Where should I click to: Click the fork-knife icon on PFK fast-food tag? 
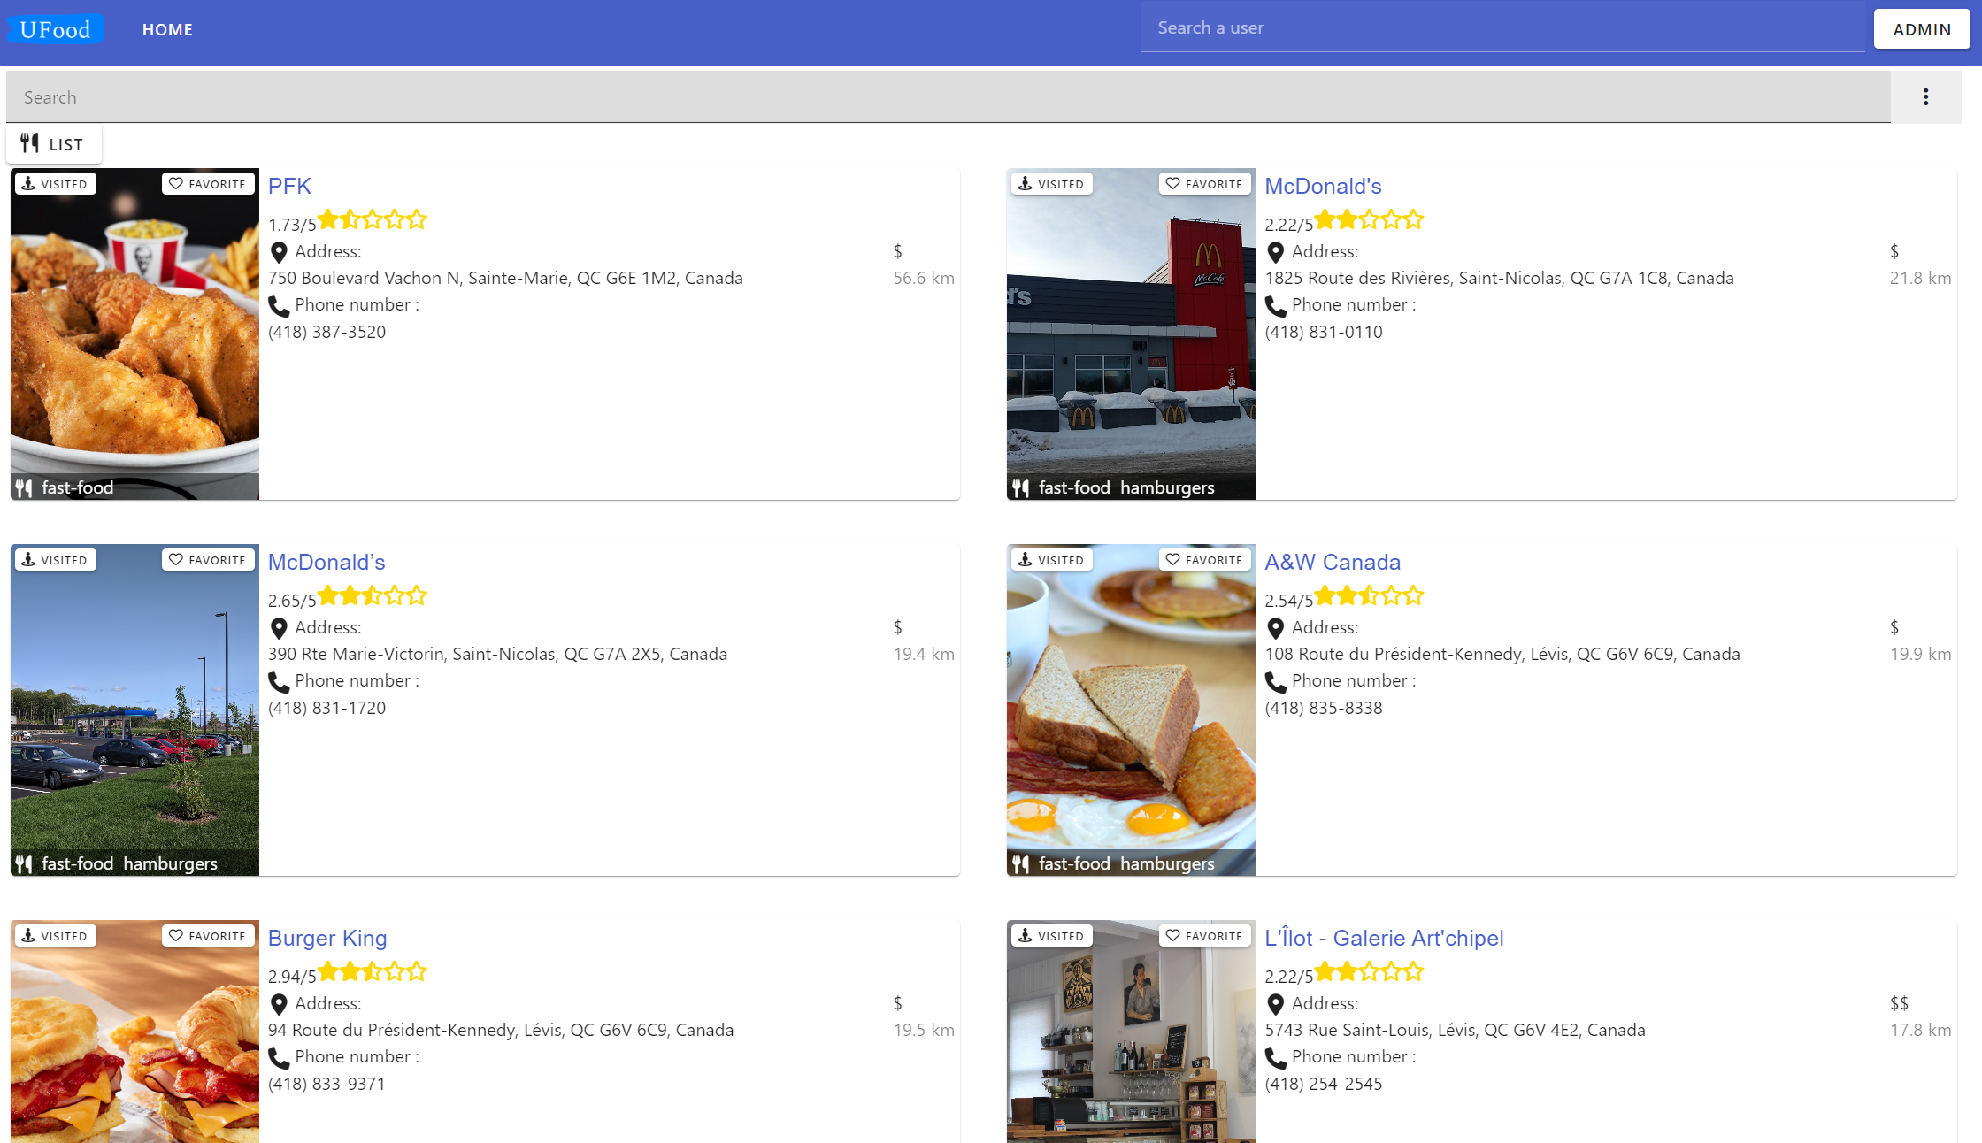click(24, 487)
